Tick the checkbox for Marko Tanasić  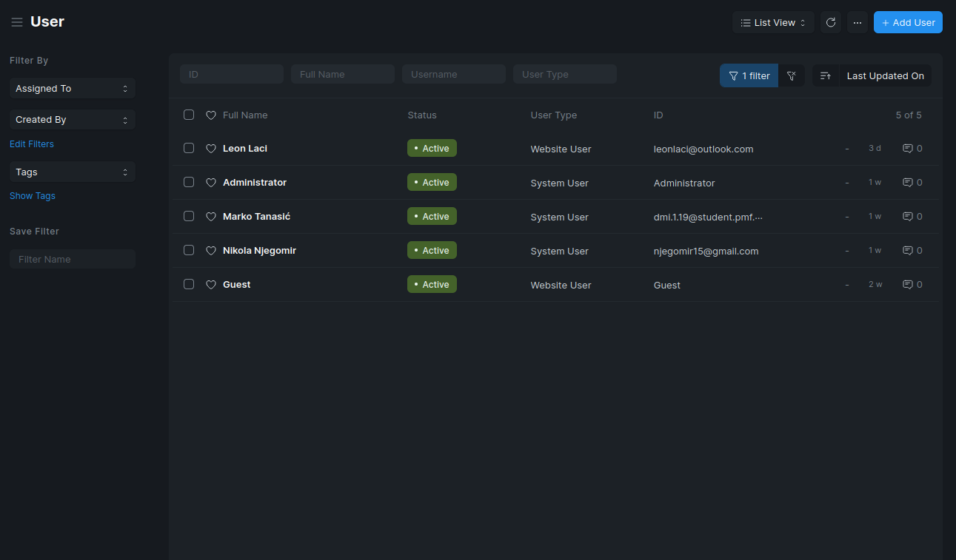tap(189, 217)
